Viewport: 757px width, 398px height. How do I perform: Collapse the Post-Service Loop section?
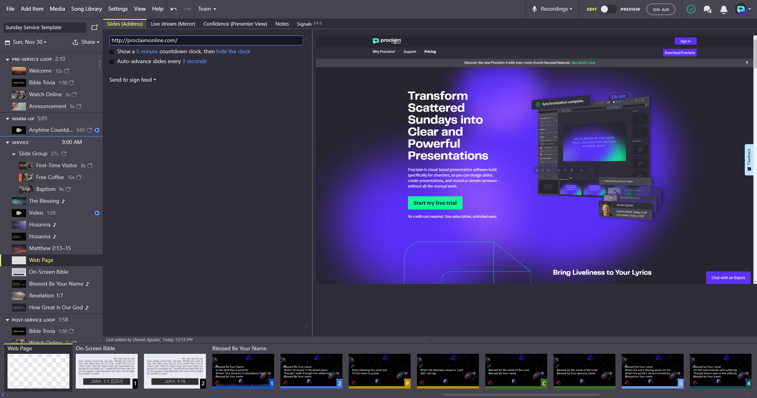(x=7, y=320)
